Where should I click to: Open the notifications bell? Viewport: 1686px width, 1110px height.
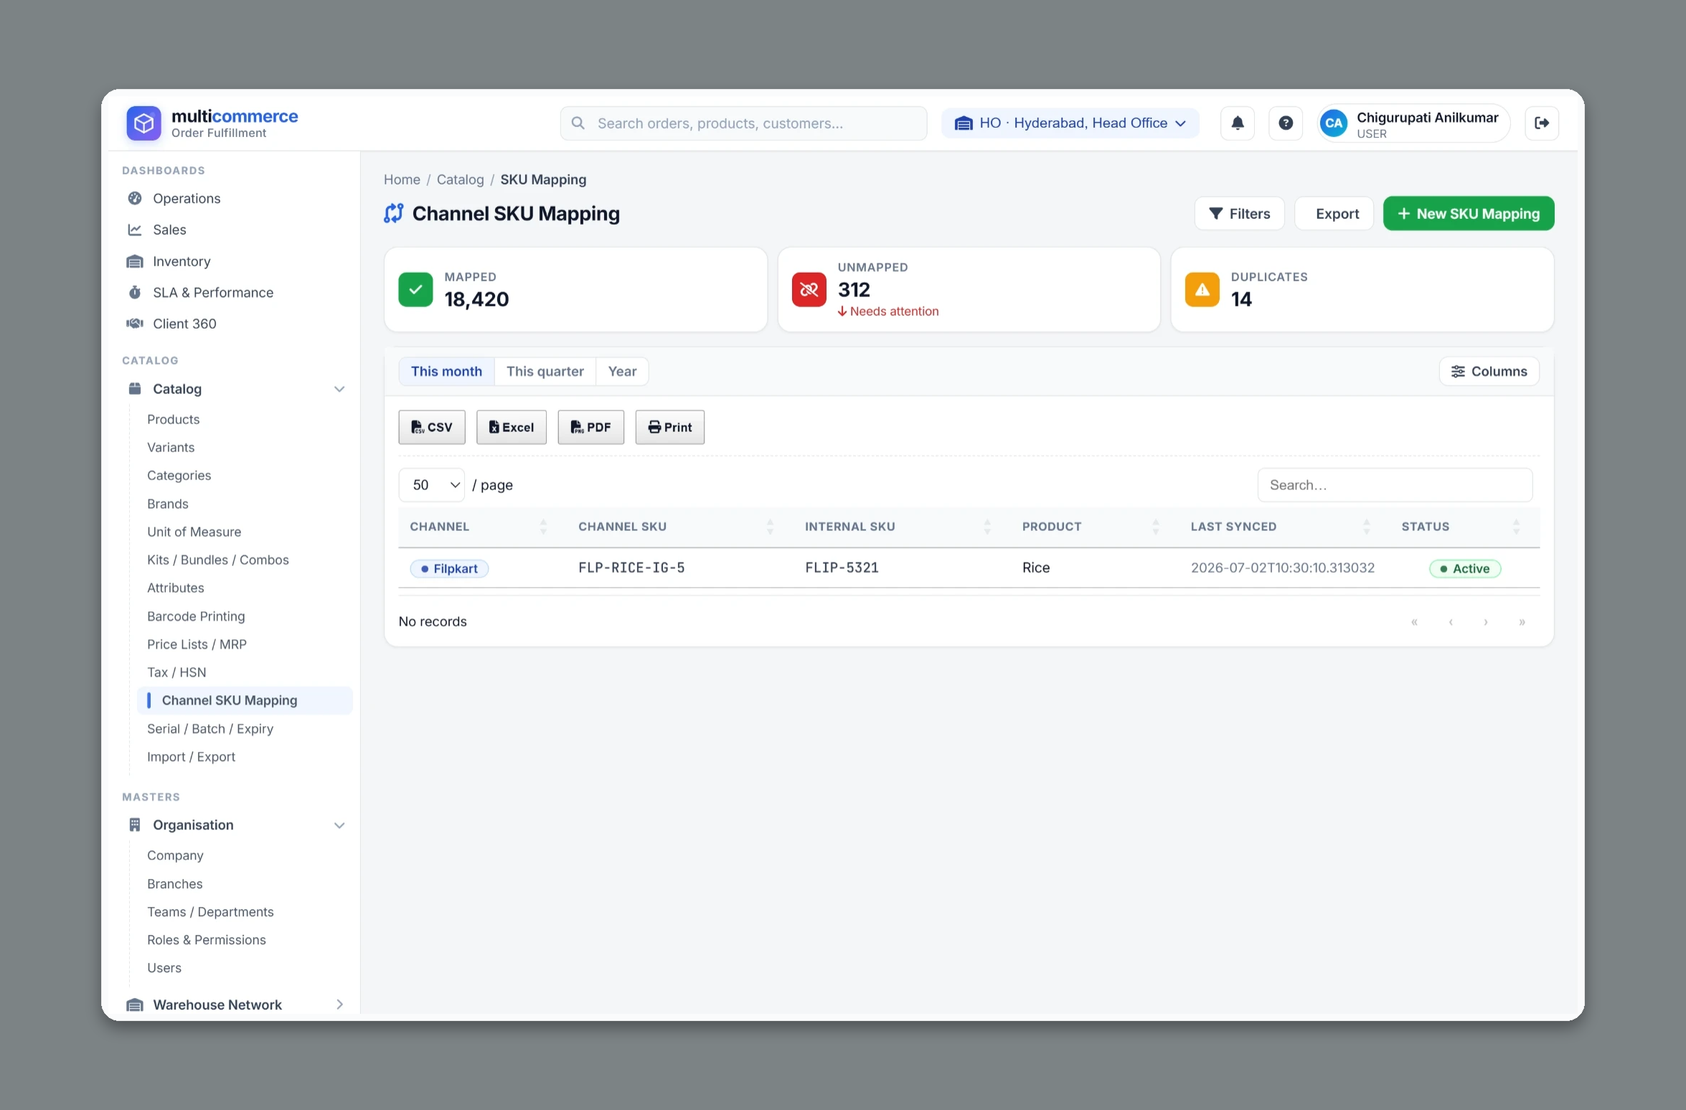[x=1237, y=123]
